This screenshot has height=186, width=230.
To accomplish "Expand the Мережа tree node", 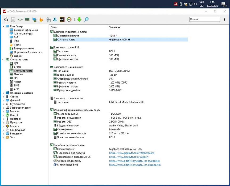I will pos(3,111).
